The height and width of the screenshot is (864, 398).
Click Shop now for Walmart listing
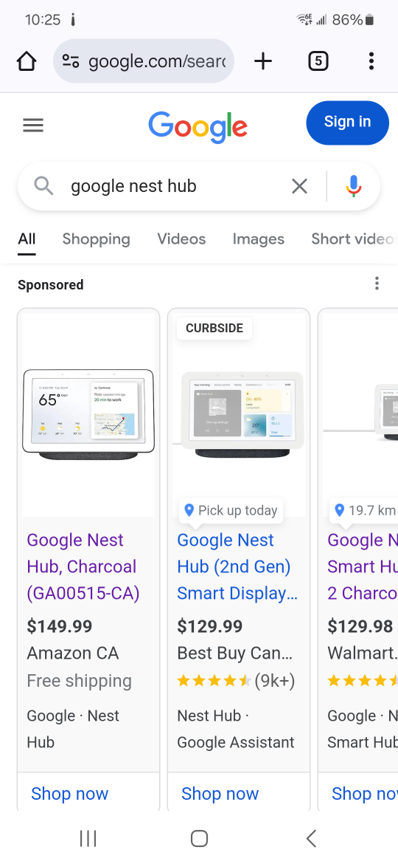pos(365,793)
